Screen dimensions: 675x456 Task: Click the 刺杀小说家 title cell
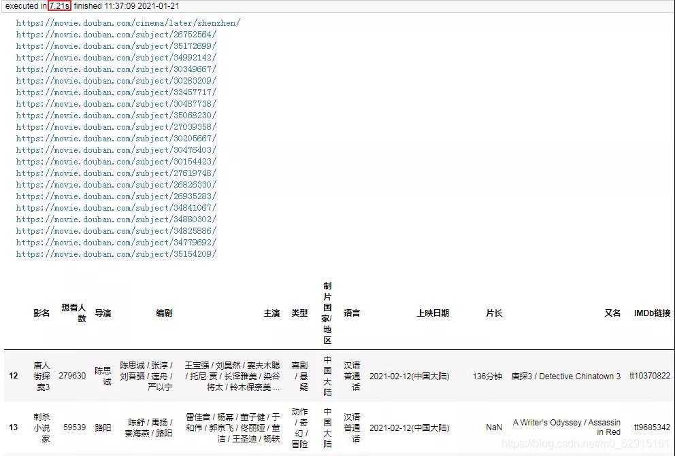42,427
